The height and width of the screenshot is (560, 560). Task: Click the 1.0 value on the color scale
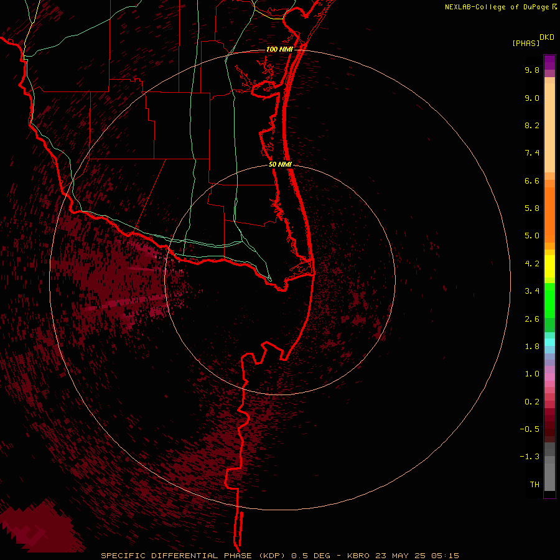pos(532,374)
